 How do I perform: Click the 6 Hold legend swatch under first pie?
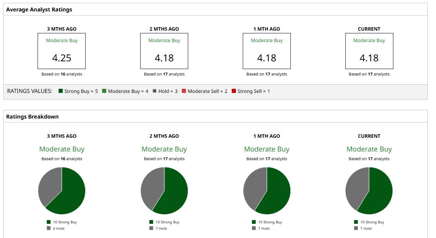click(x=49, y=228)
